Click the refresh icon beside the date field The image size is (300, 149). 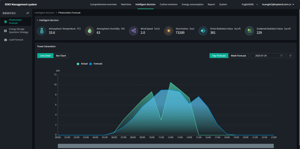coord(290,56)
